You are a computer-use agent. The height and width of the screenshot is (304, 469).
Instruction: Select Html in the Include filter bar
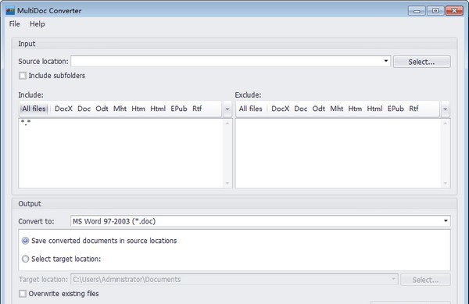(x=158, y=109)
